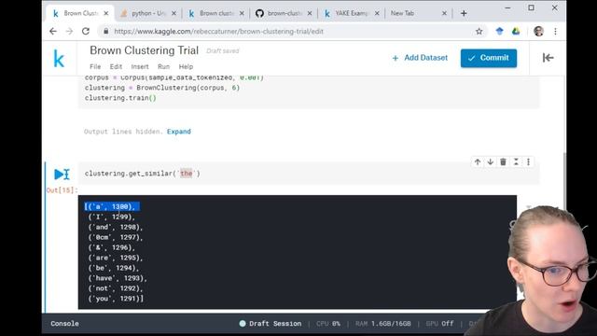Click inside the clustering.get_similar code cell

[x=309, y=174]
